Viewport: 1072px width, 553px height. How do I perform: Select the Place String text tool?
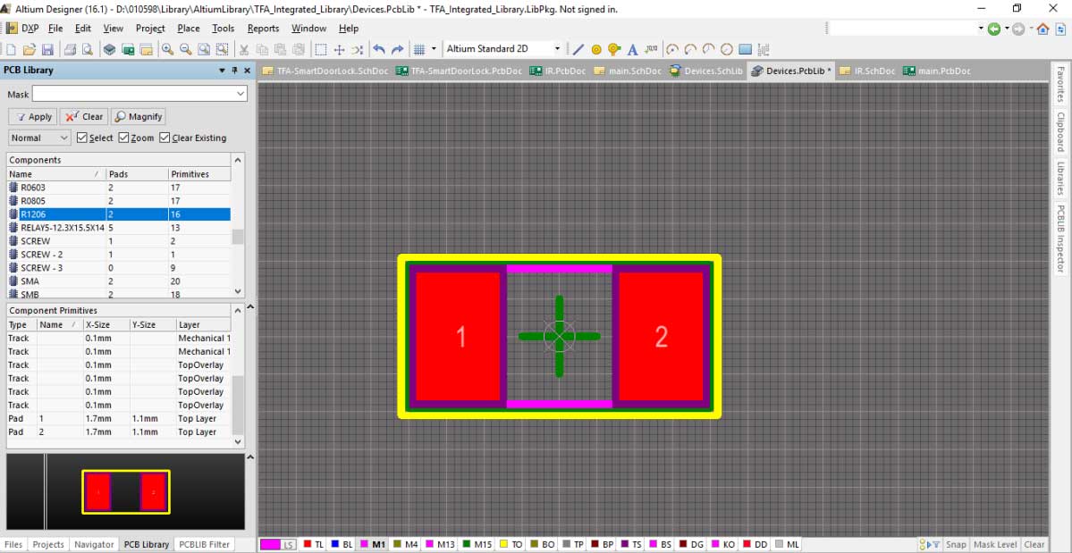click(x=633, y=50)
